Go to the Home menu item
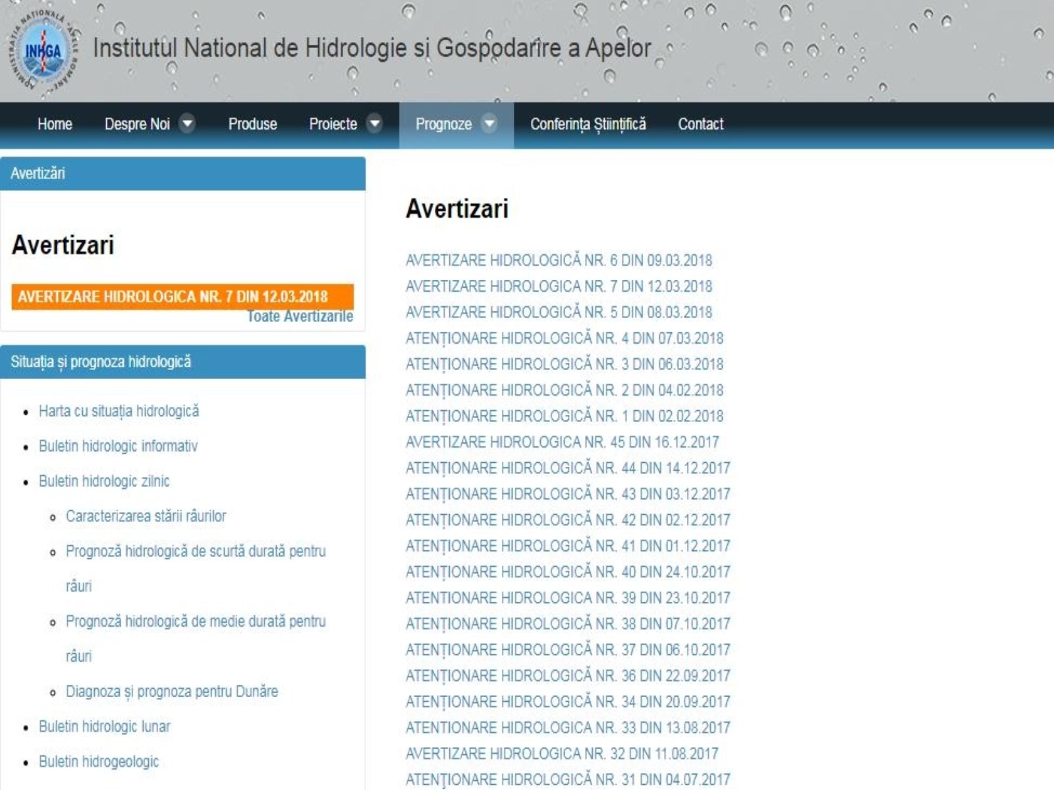The image size is (1054, 790). click(x=55, y=124)
